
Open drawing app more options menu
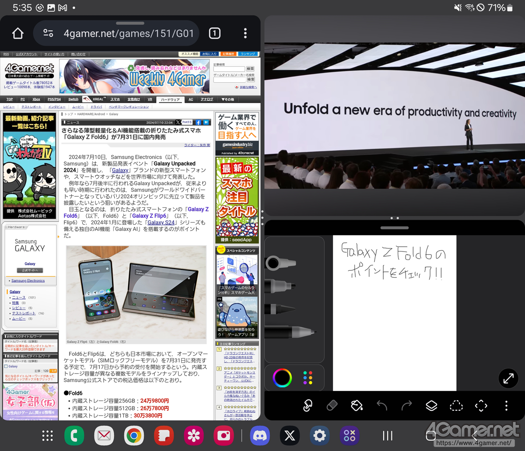tap(506, 406)
